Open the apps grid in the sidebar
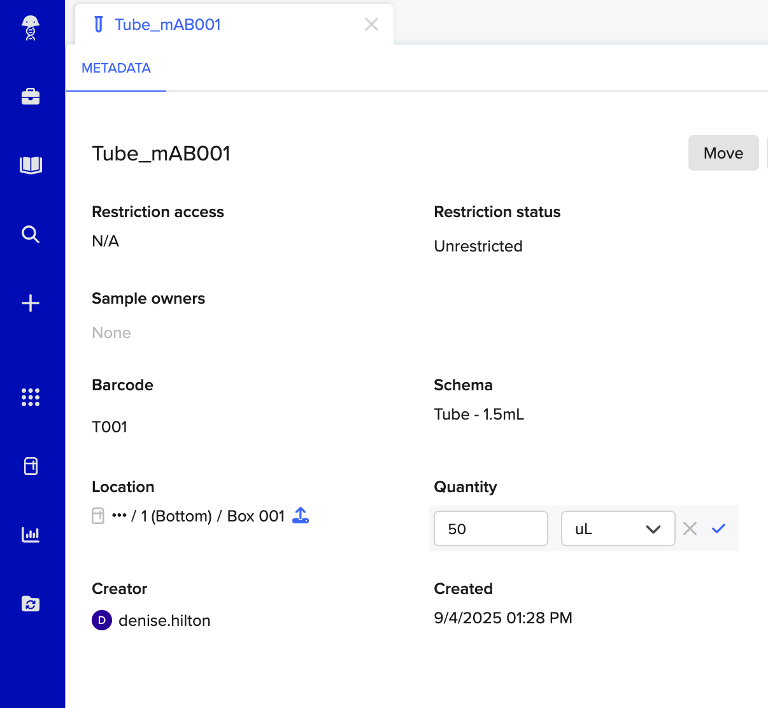 click(30, 397)
